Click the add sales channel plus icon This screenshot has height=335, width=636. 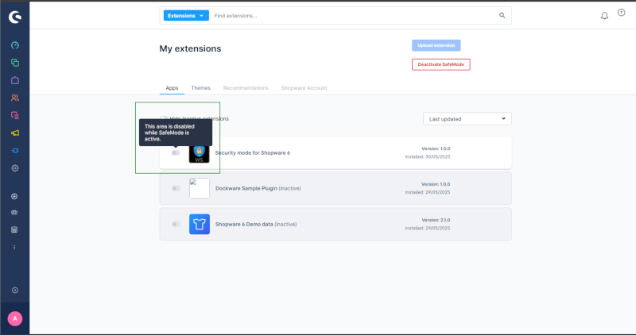(x=14, y=196)
